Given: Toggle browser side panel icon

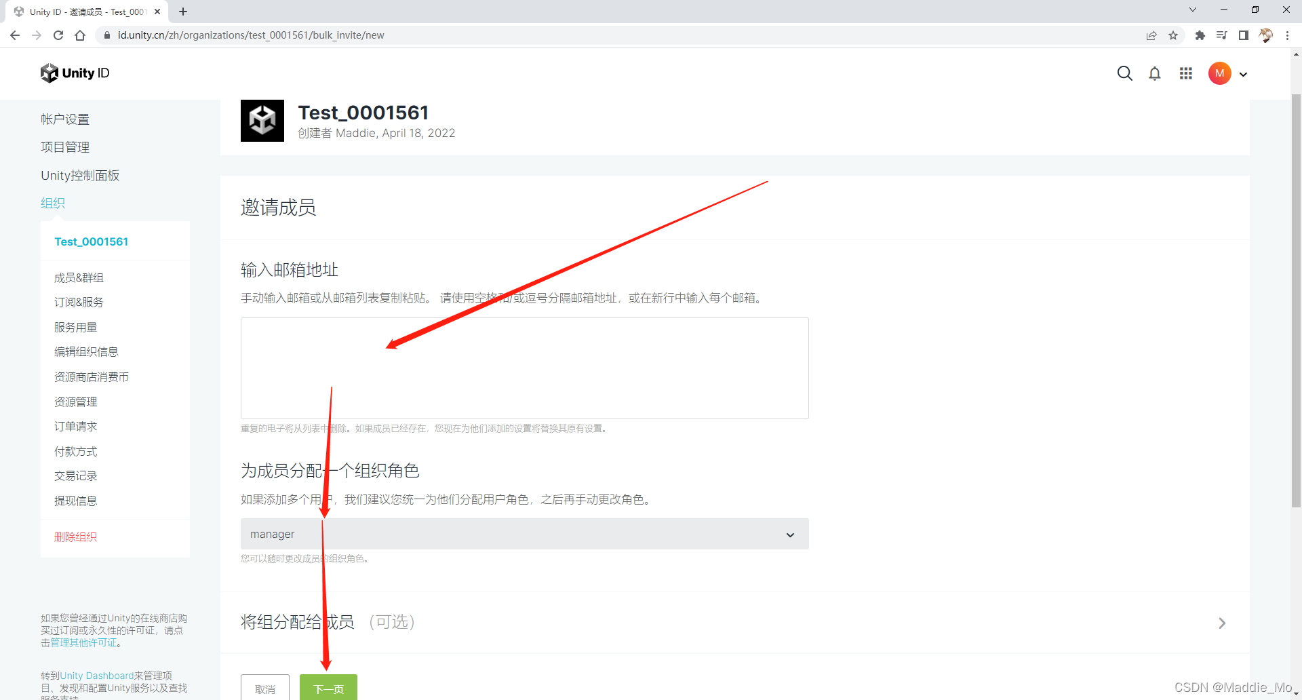Looking at the screenshot, I should (1243, 35).
